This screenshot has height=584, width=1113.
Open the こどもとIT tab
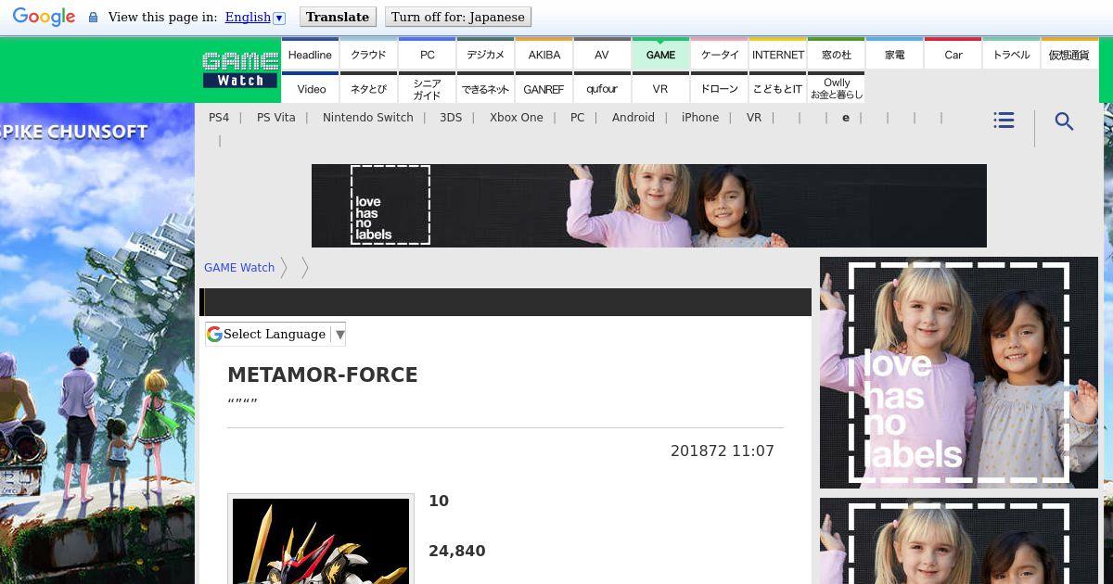point(777,88)
